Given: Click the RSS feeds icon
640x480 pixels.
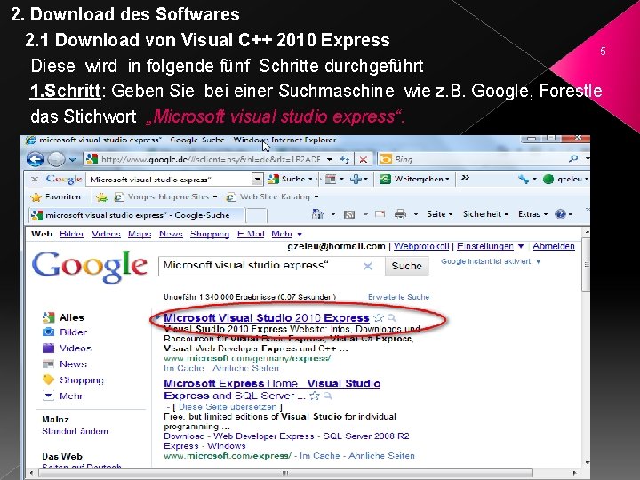Looking at the screenshot, I should [x=349, y=214].
